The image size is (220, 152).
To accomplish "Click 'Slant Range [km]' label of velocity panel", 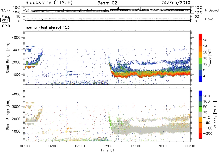I will pyautogui.click(x=8, y=115).
